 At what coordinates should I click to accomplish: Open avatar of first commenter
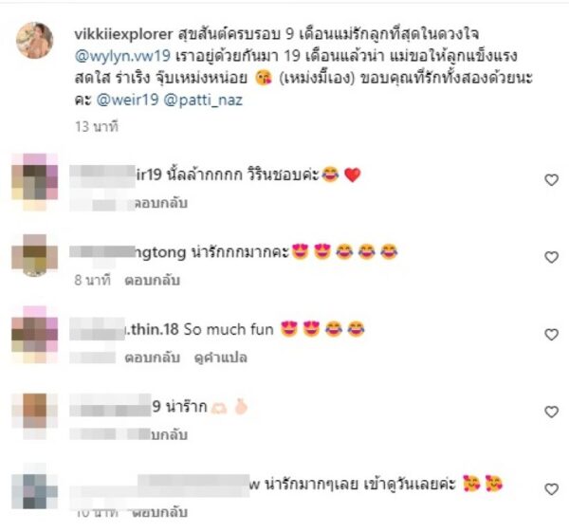tap(35, 181)
